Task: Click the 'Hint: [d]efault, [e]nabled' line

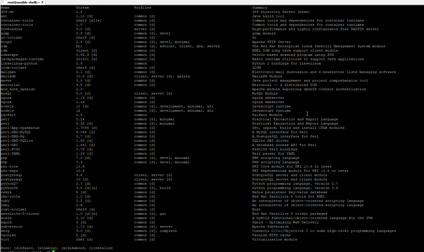Action: [x=56, y=248]
